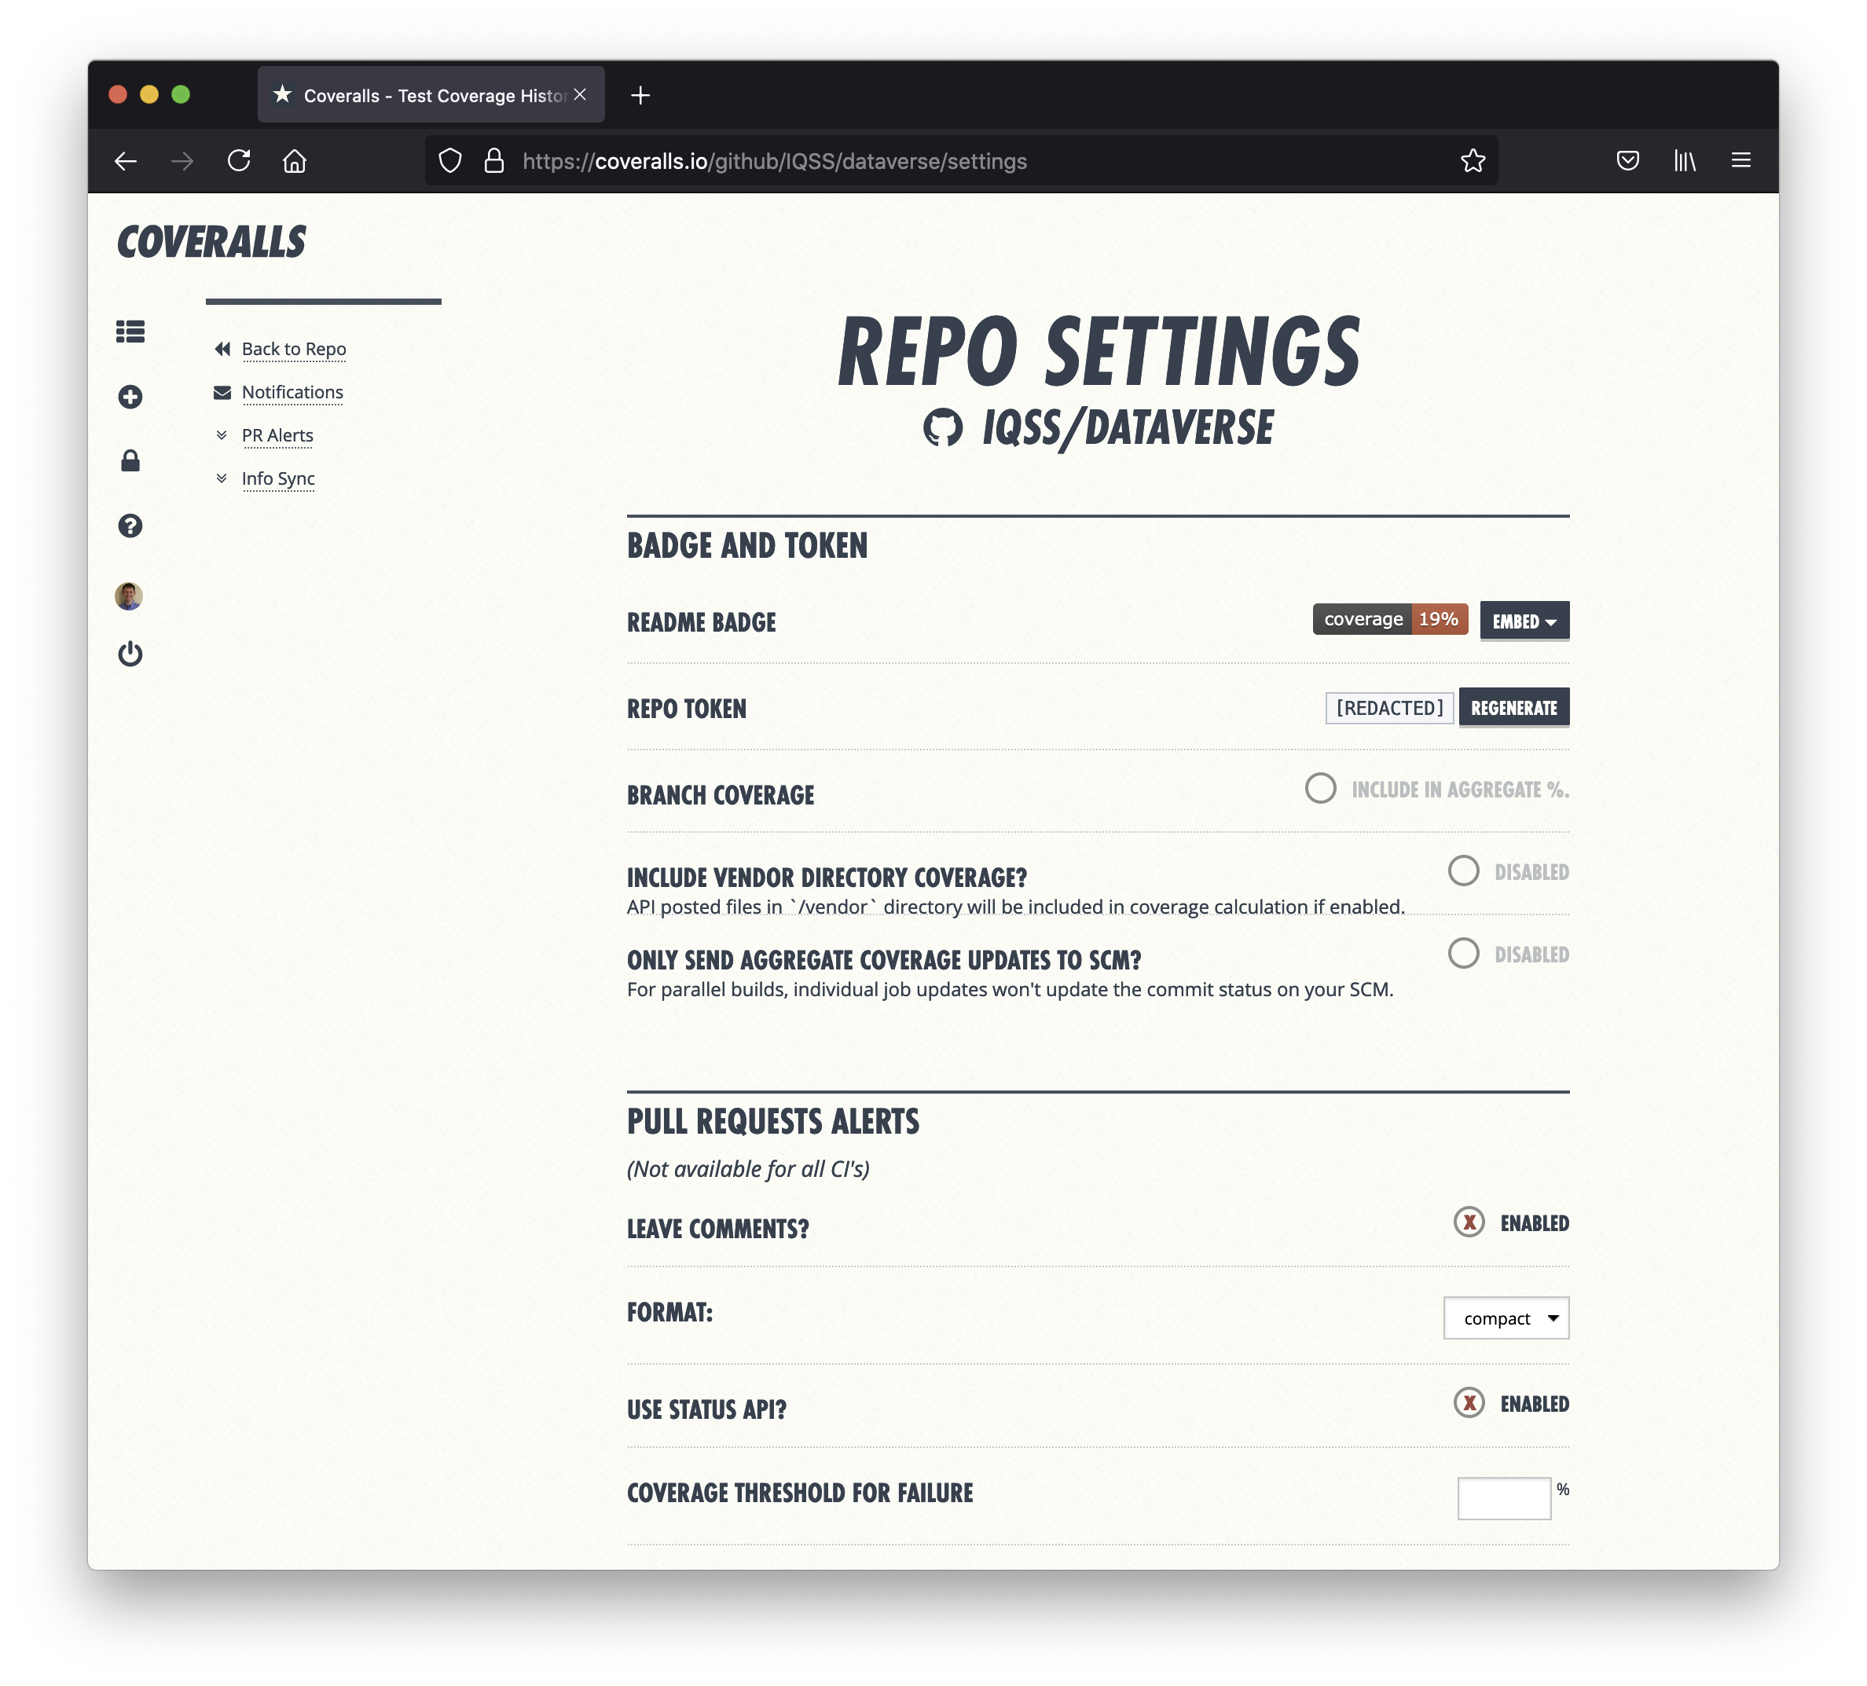The width and height of the screenshot is (1867, 1686).
Task: Open the question mark help icon
Action: pos(130,526)
